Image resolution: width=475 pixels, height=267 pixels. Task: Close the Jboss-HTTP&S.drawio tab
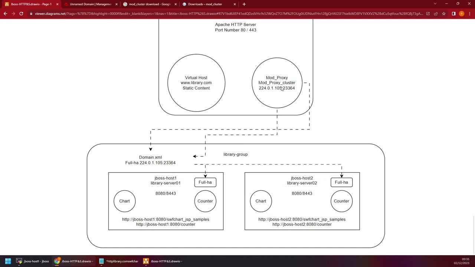(x=57, y=4)
